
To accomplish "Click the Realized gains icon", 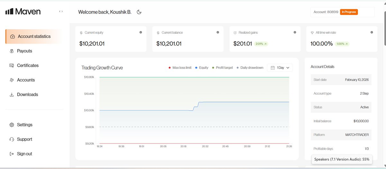I will tap(235, 33).
